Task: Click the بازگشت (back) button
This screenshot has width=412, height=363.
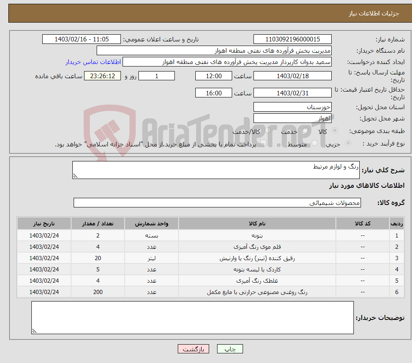Action: (x=193, y=349)
